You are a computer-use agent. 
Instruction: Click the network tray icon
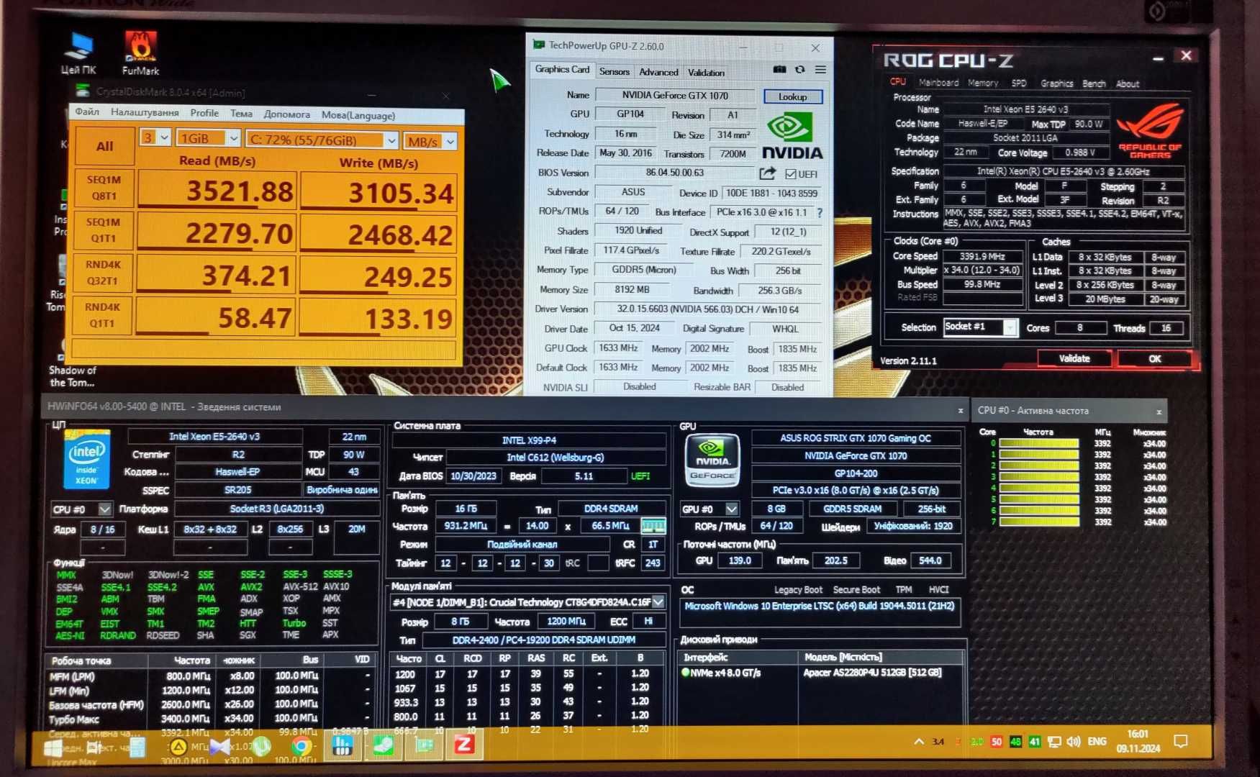(1054, 742)
